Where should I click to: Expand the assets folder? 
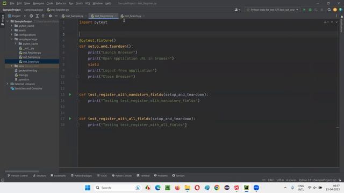pyautogui.click(x=12, y=30)
